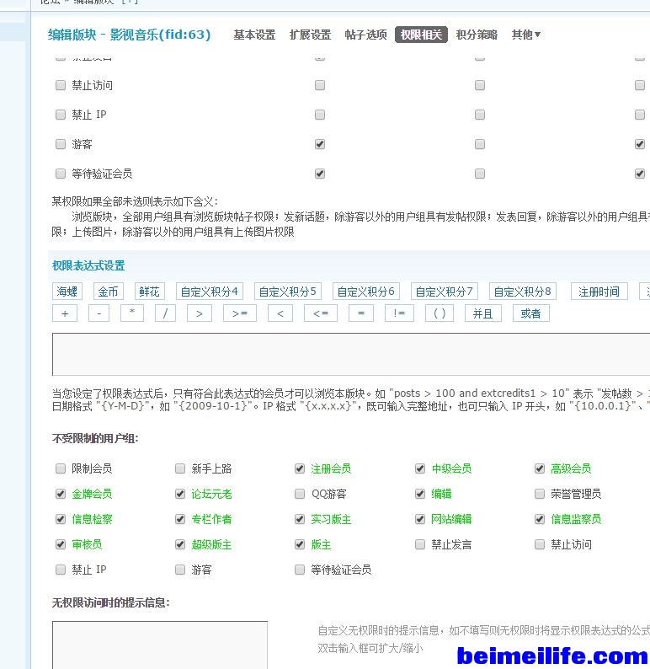Open the 扩展设置 tab

(x=310, y=35)
